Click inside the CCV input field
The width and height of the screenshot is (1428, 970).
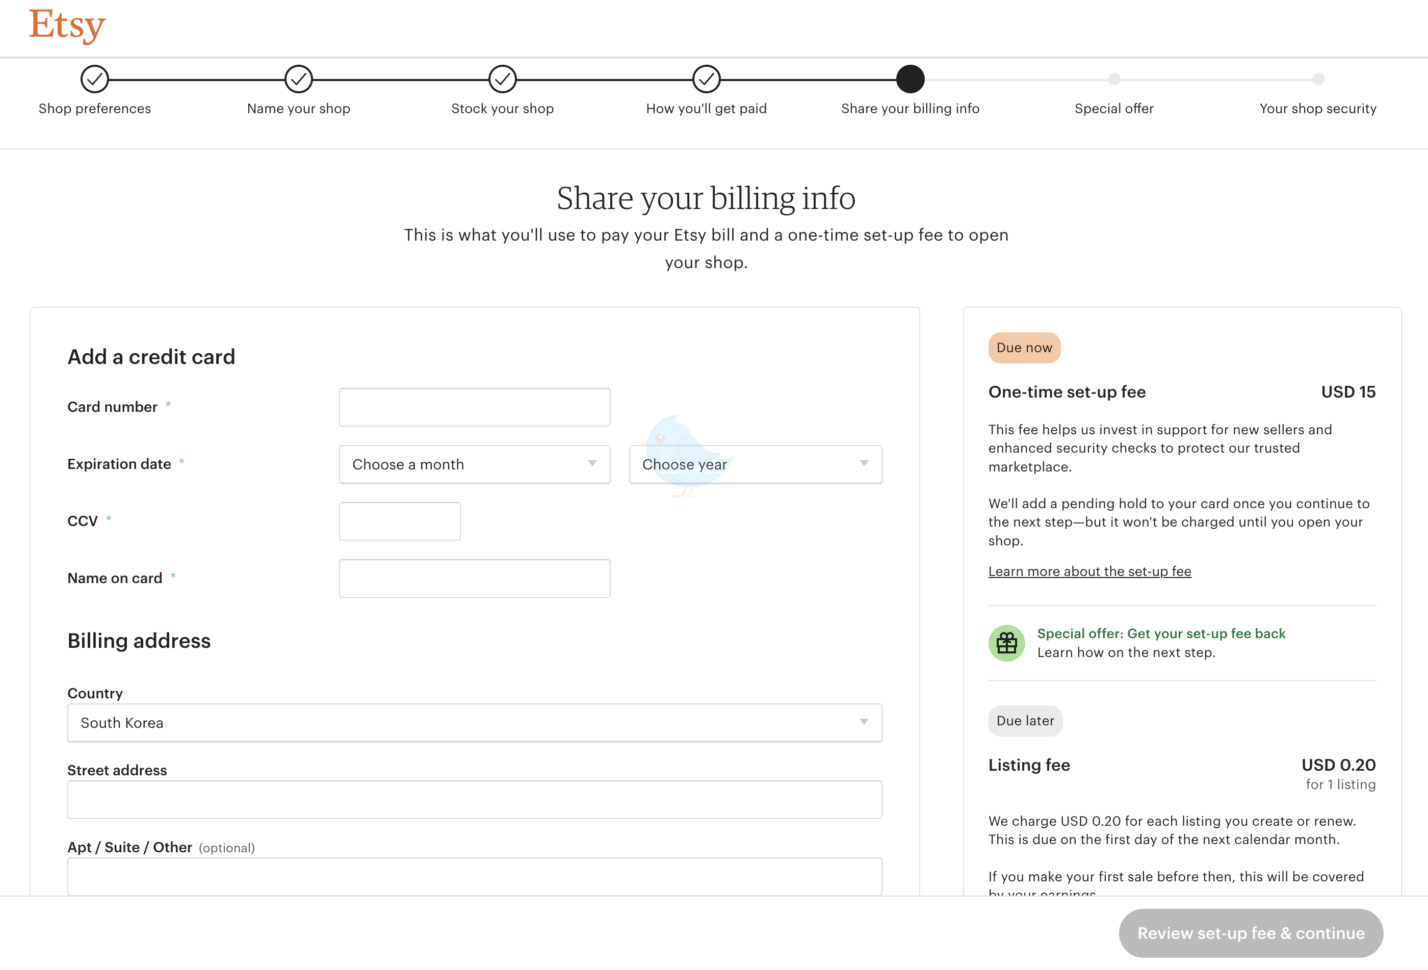[x=399, y=520]
